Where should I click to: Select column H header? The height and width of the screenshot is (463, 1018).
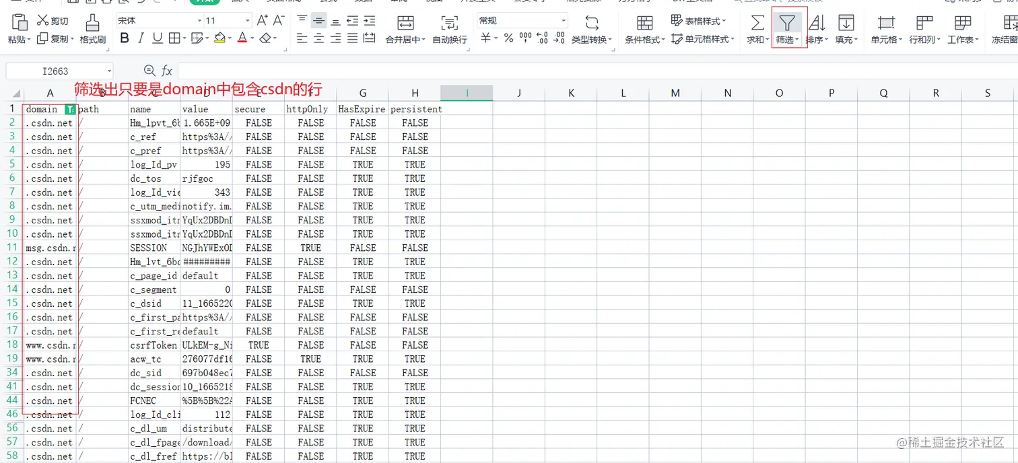415,94
